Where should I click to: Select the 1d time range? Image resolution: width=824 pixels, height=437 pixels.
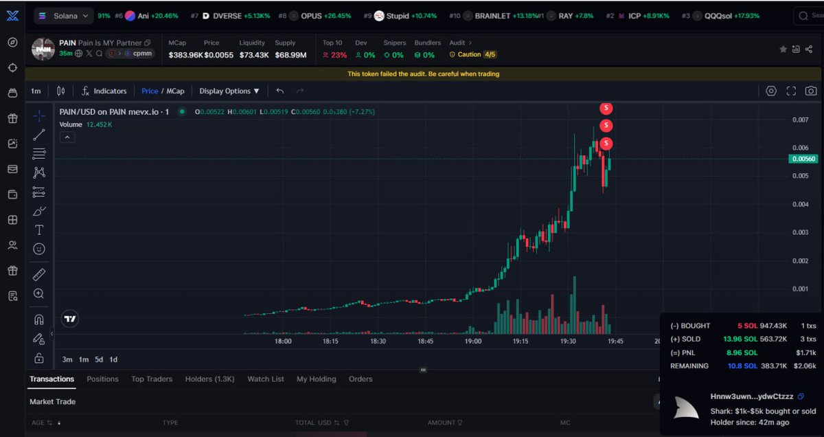113,359
